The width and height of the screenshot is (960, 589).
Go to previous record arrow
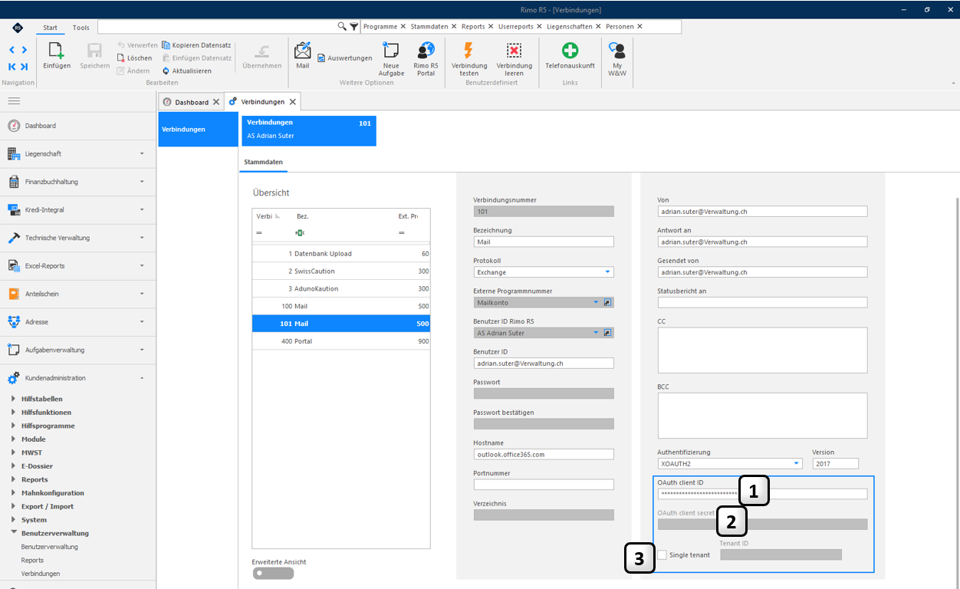tap(12, 50)
